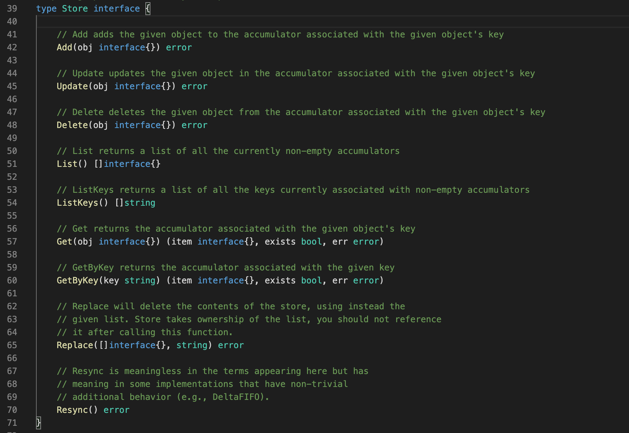Click the Delete method name
Viewport: 629px width, 433px height.
[x=72, y=125]
